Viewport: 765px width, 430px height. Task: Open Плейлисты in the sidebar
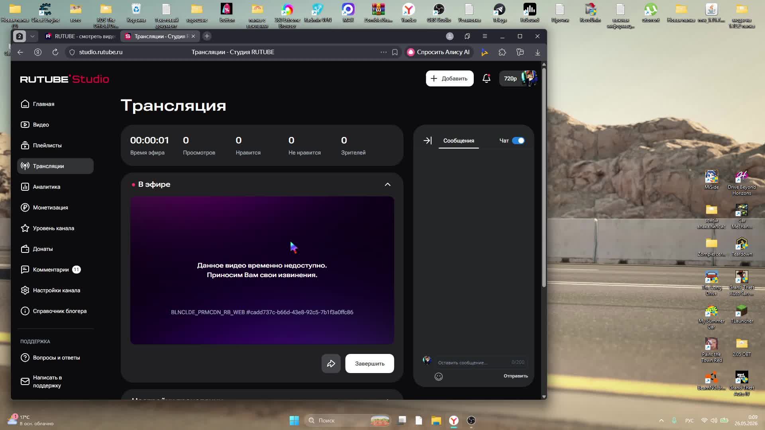click(x=41, y=145)
